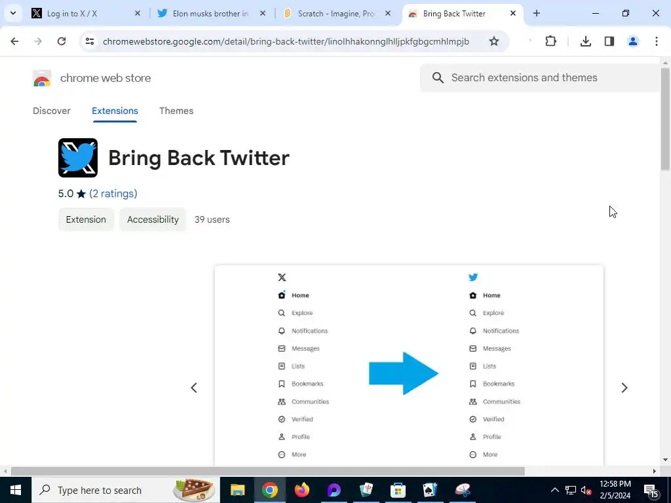Show the previous screenshot in carousel

pyautogui.click(x=194, y=388)
